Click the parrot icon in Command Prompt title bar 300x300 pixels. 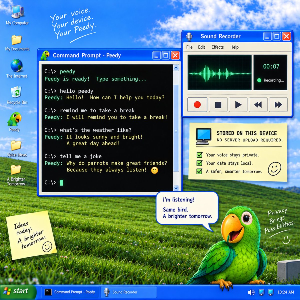45,55
